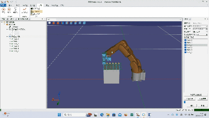Expand Path_5 in the left tree
This screenshot has width=209, height=118.
click(10, 51)
